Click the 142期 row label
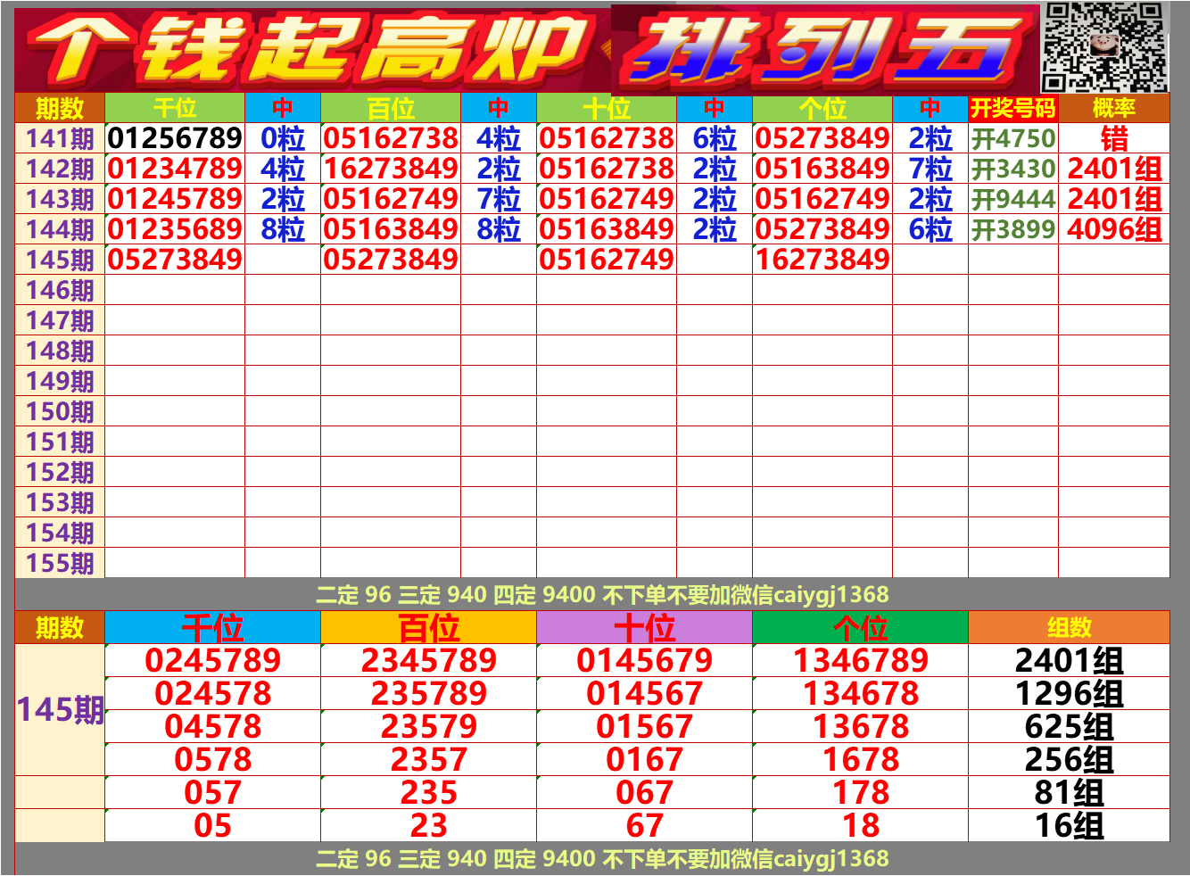The image size is (1190, 876). pos(60,169)
